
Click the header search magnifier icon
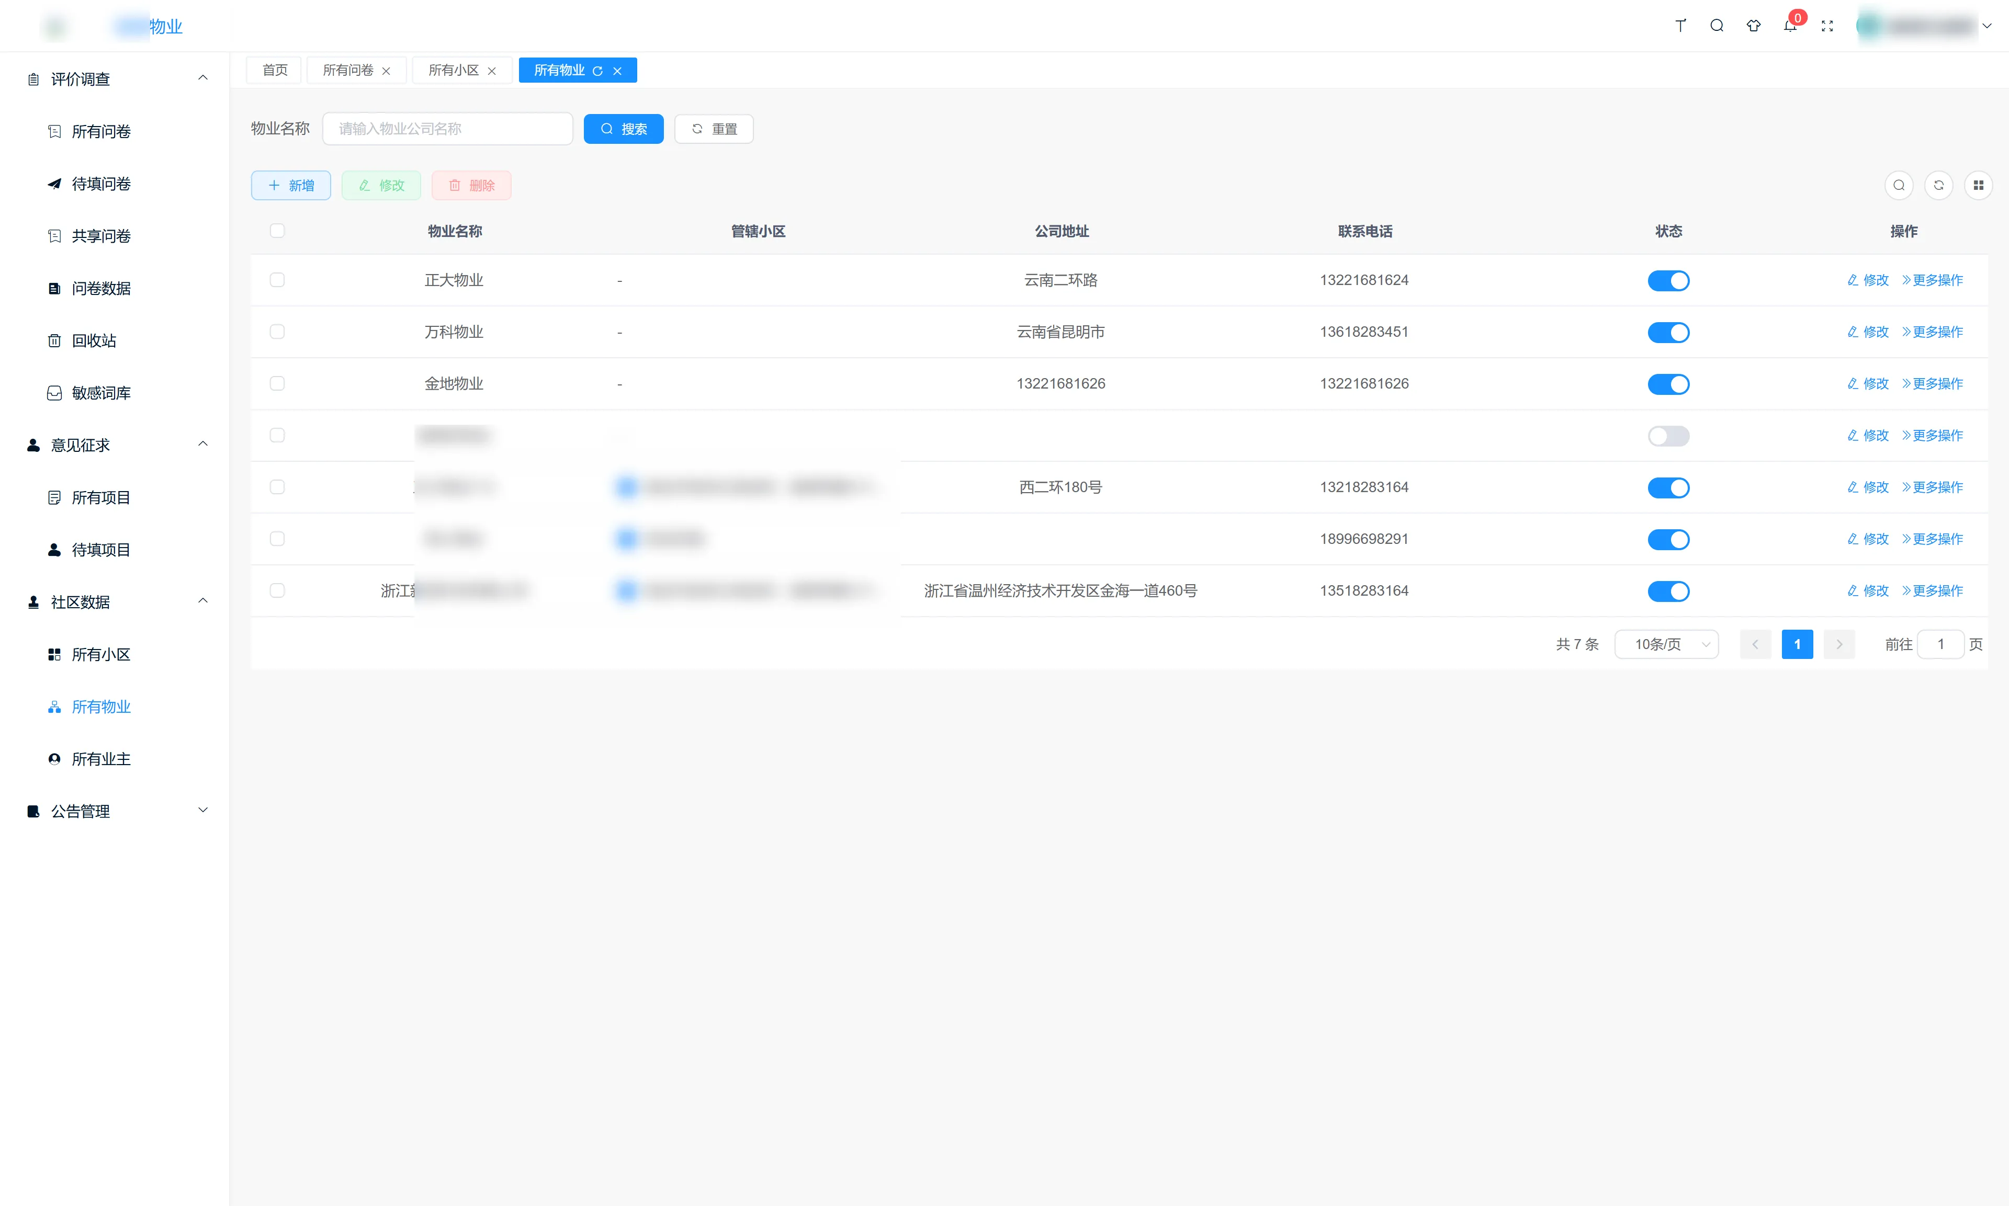click(1717, 26)
